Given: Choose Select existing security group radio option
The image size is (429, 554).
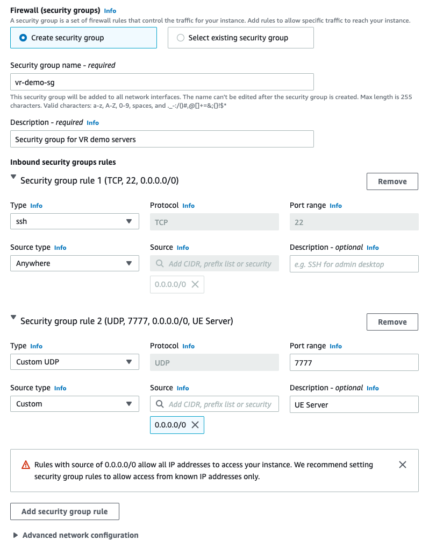Looking at the screenshot, I should coord(181,38).
